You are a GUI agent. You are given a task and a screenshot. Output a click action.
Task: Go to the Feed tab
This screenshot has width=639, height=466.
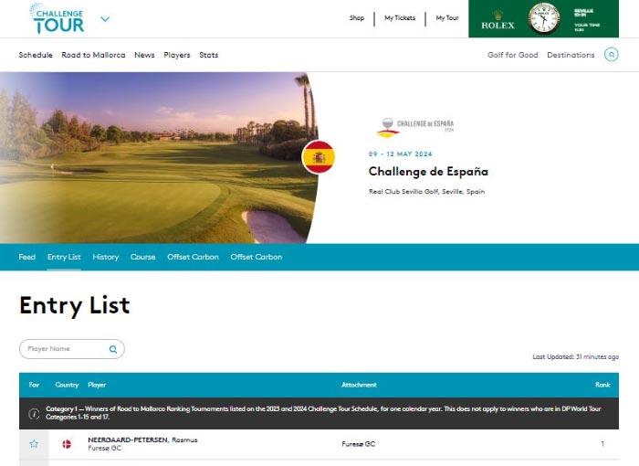(26, 257)
